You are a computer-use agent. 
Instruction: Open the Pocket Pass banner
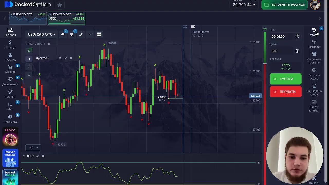coord(10,177)
